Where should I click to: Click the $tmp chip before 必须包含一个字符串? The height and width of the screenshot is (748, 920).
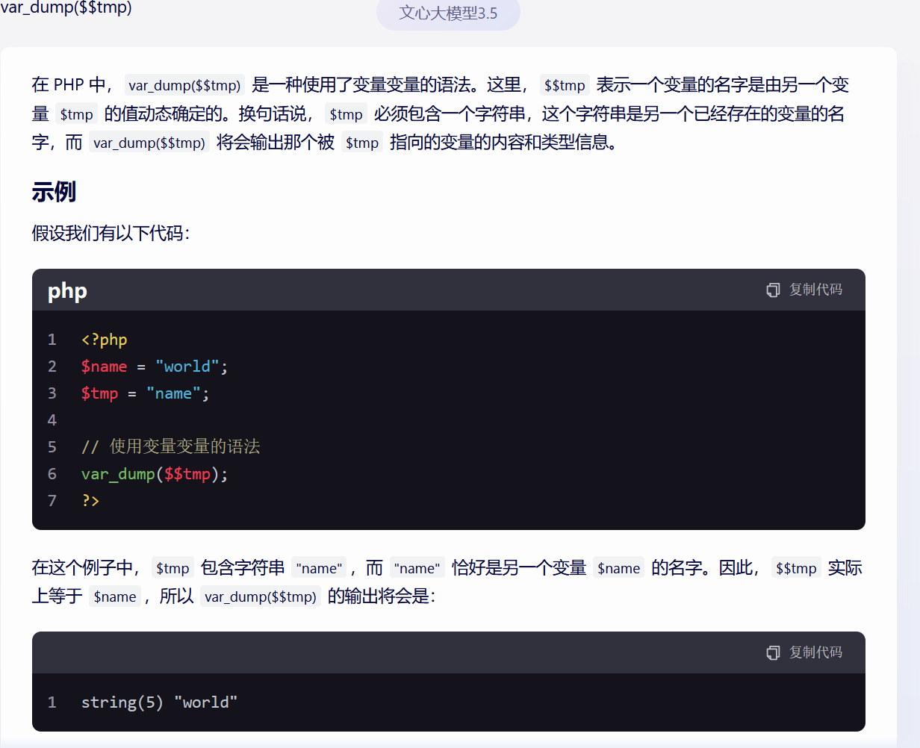point(346,114)
